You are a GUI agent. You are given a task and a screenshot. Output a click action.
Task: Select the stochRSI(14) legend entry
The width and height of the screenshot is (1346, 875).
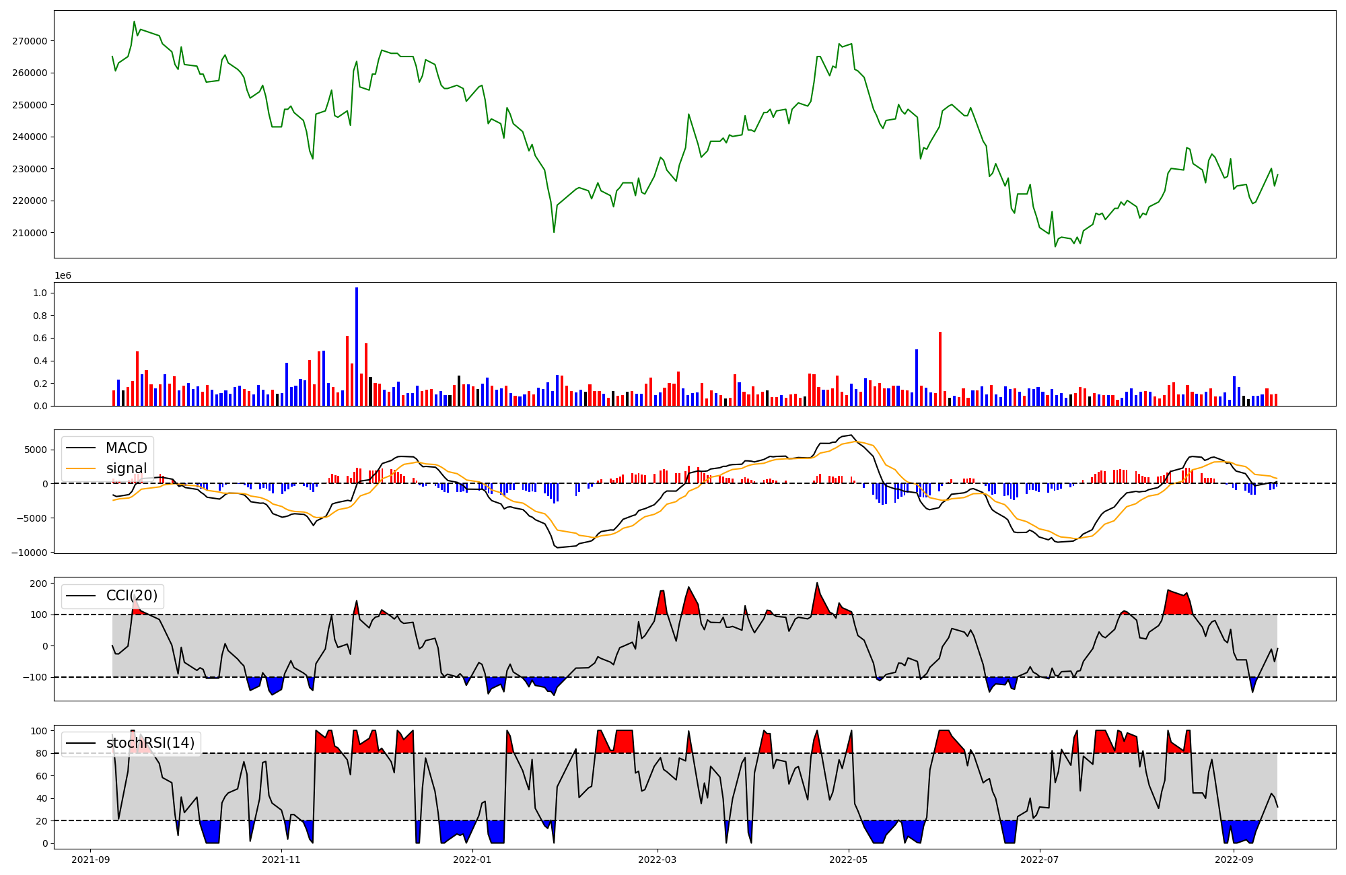click(150, 743)
